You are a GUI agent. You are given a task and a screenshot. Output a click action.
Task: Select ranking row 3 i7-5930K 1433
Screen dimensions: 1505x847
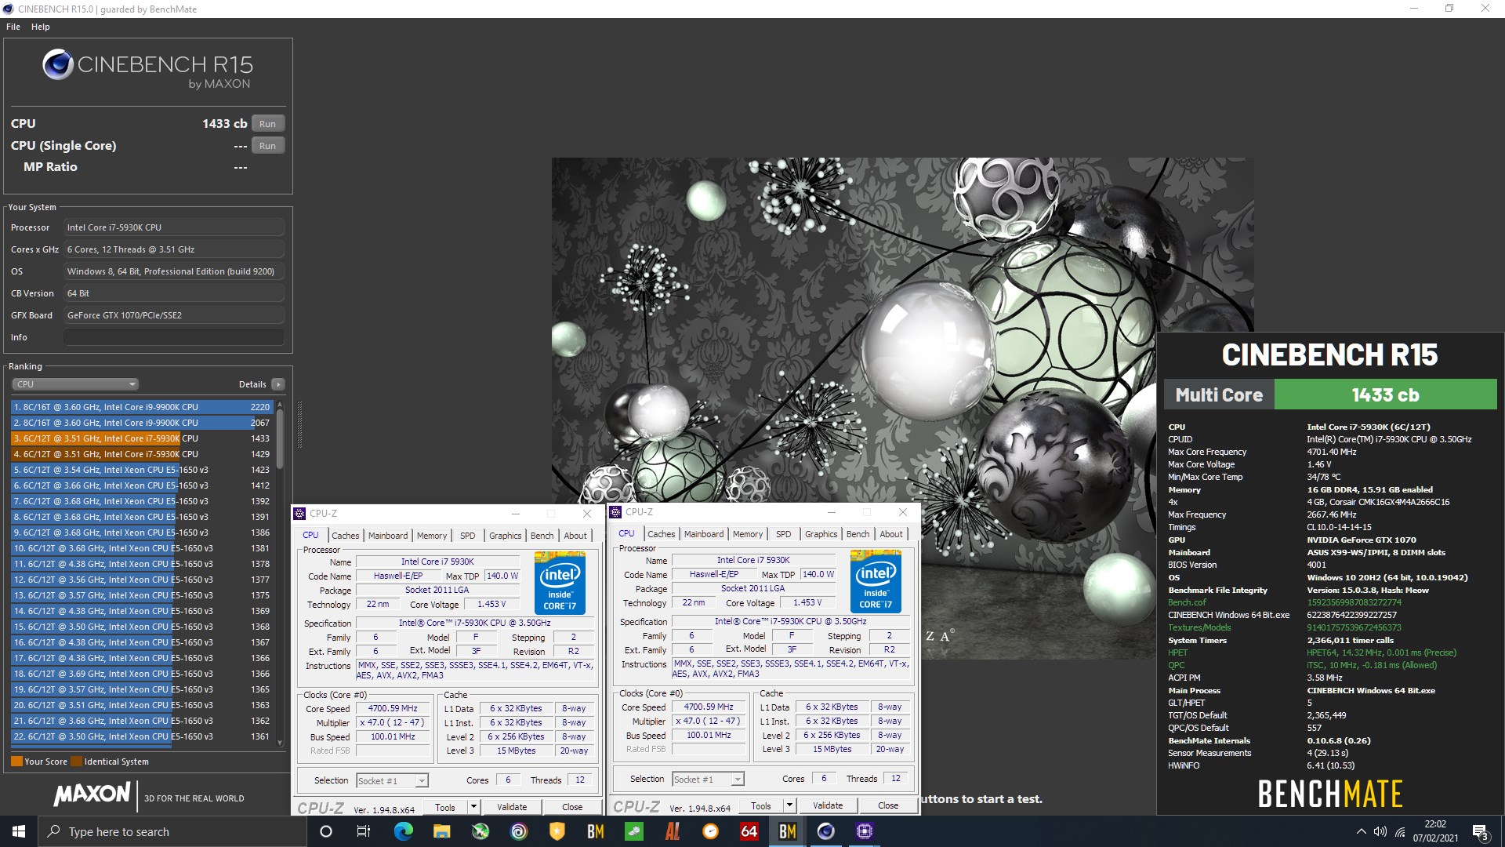coord(142,438)
